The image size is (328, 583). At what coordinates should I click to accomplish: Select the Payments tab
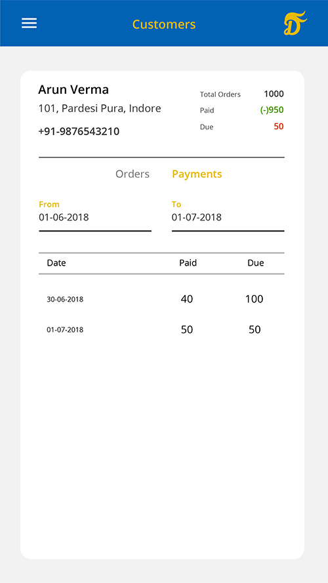pyautogui.click(x=197, y=174)
